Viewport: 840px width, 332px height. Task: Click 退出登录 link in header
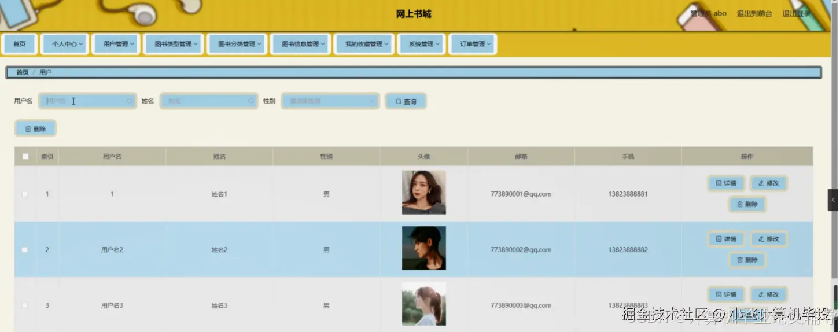pos(797,14)
